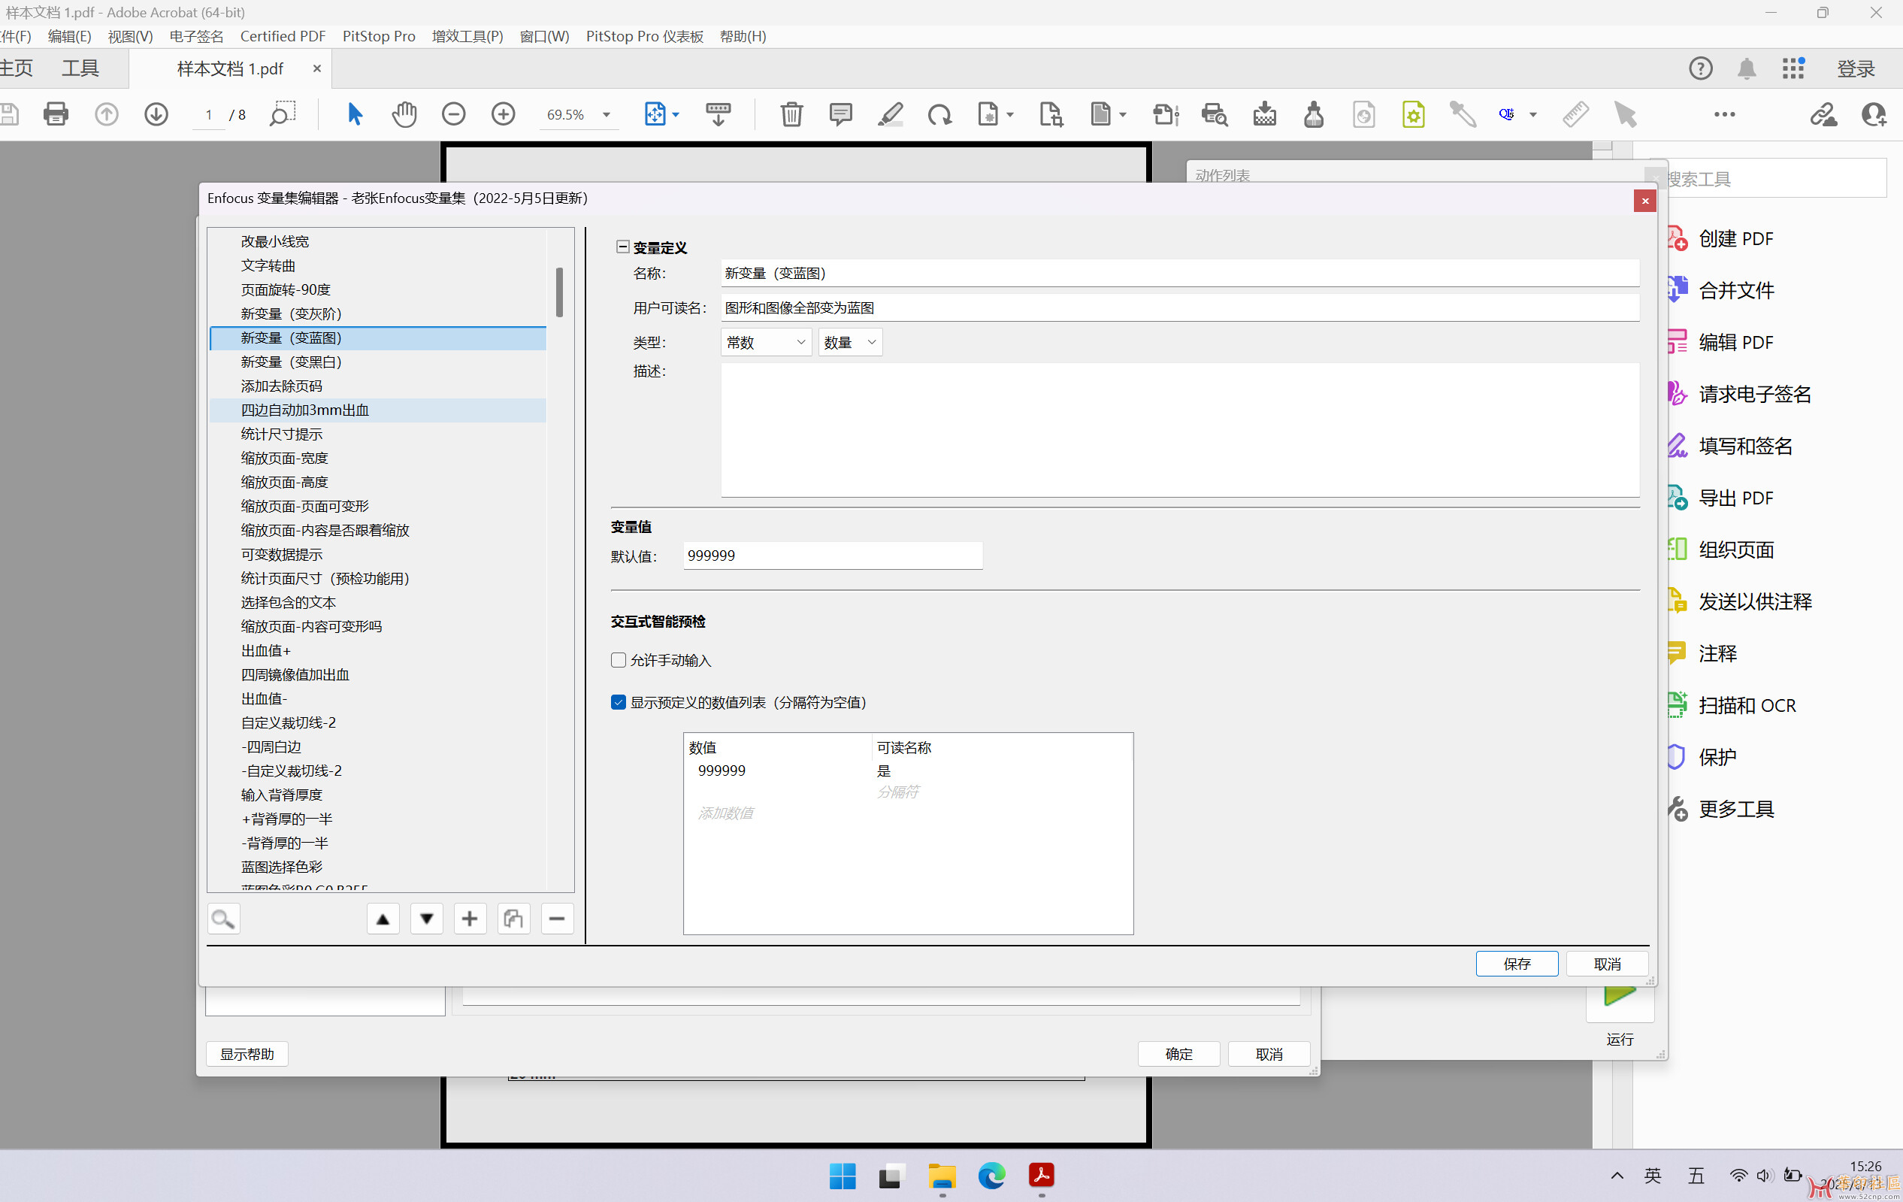Click the search magnifier below variable list
1903x1202 pixels.
click(x=223, y=919)
